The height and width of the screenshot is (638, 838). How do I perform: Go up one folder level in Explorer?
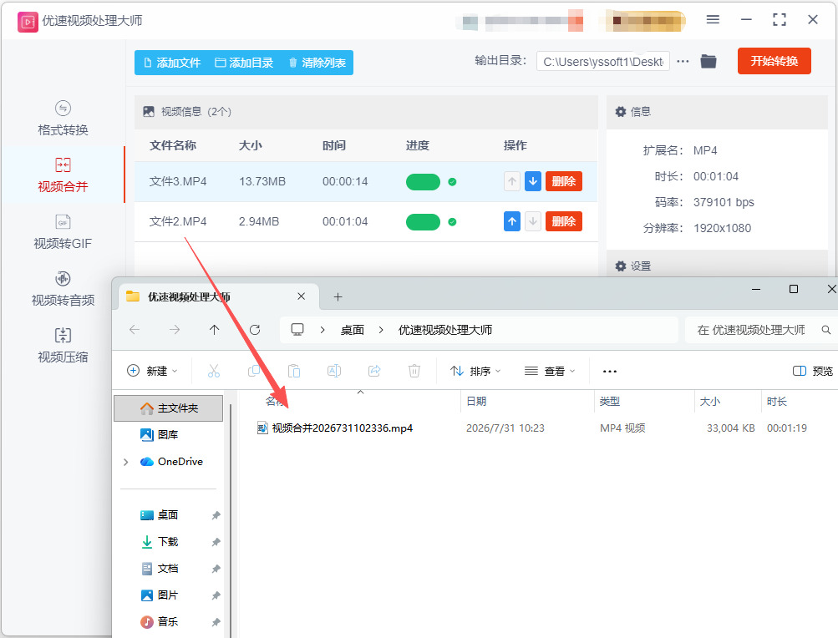coord(215,330)
